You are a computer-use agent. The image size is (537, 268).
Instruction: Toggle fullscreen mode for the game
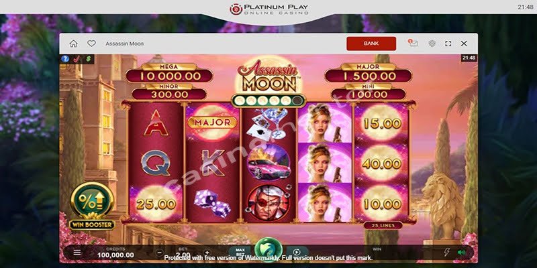click(448, 44)
